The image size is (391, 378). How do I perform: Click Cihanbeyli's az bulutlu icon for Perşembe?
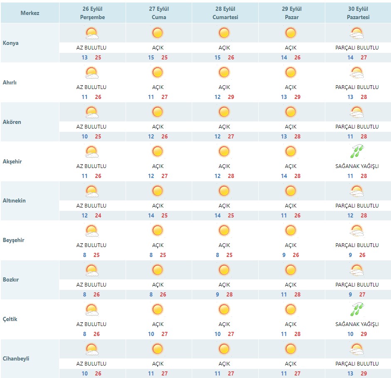point(92,349)
